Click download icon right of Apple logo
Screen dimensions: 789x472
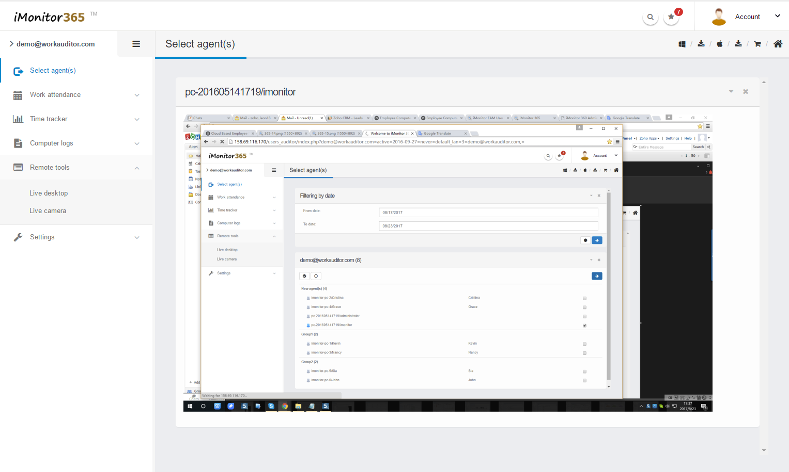[738, 44]
